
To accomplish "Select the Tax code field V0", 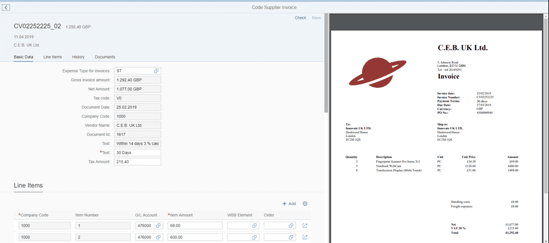I will (x=137, y=98).
